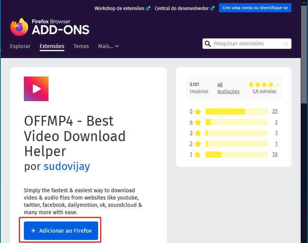Click the external link icon beside Central do desenvolvedor
Image resolution: width=308 pixels, height=243 pixels.
click(x=213, y=8)
